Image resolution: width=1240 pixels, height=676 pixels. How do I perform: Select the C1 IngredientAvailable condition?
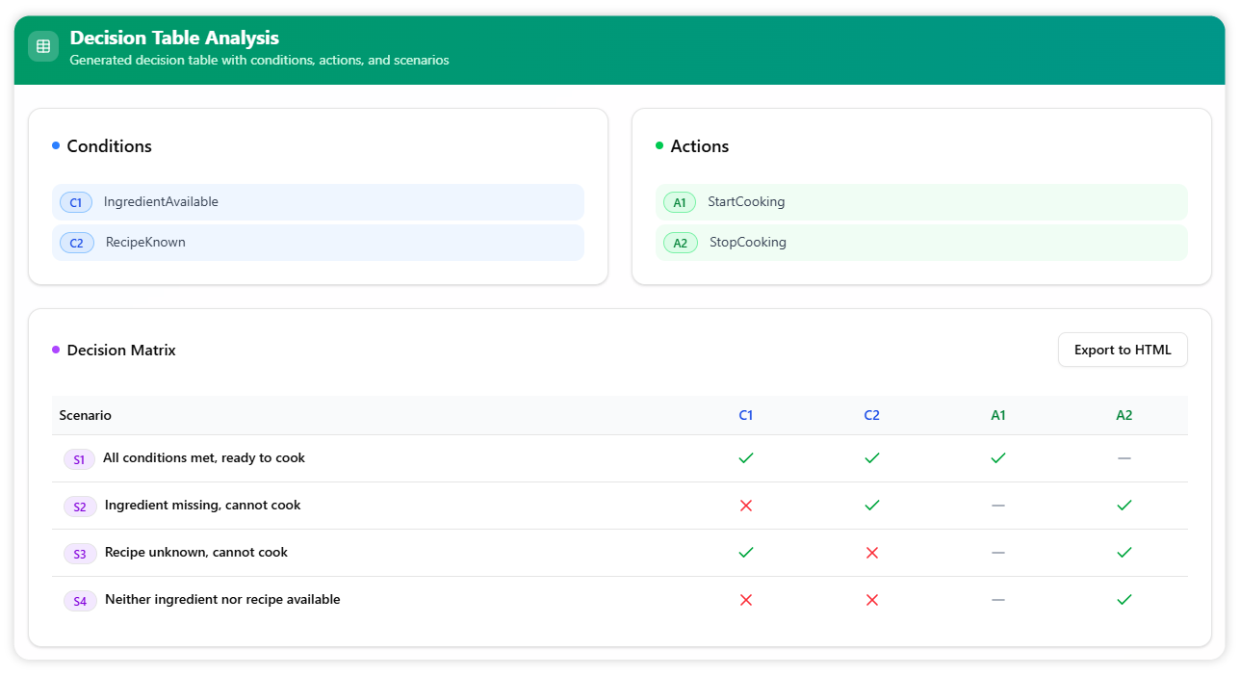pyautogui.click(x=318, y=202)
